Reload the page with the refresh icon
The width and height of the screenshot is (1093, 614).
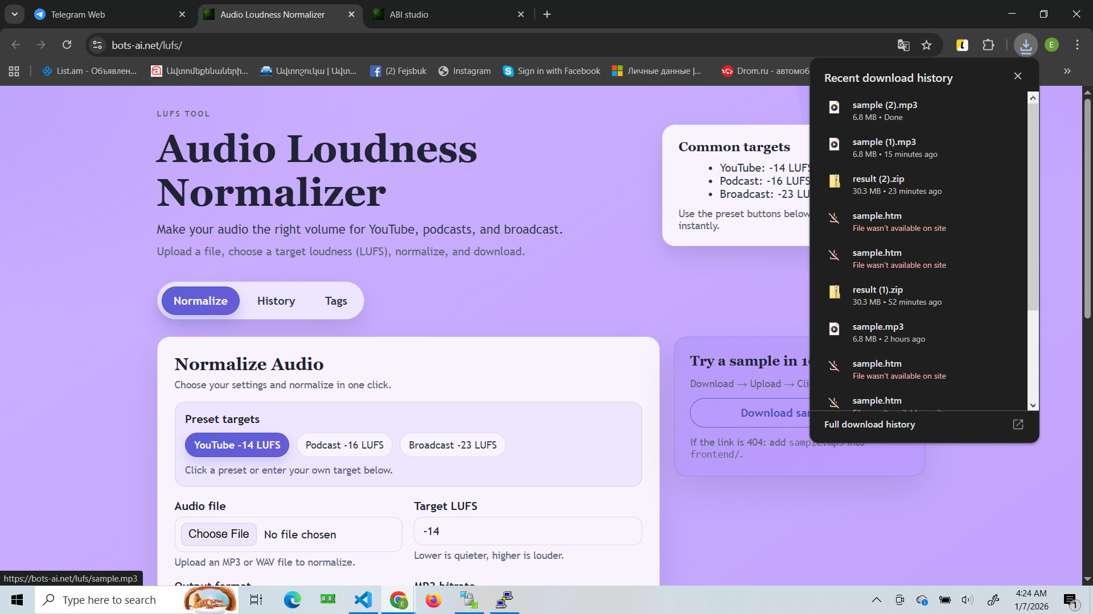click(x=67, y=44)
